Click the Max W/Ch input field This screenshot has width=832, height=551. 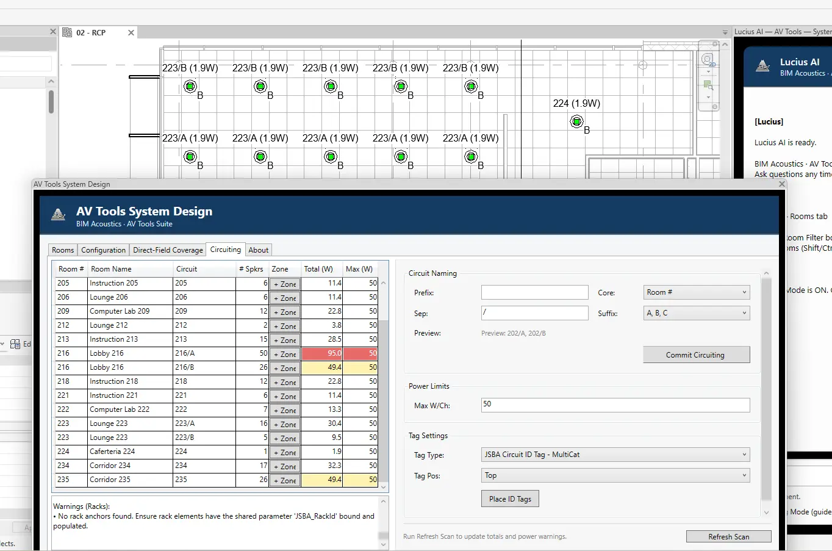(x=615, y=405)
